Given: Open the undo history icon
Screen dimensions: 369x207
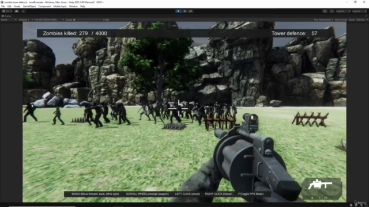Looking at the screenshot, I should tap(325, 11).
